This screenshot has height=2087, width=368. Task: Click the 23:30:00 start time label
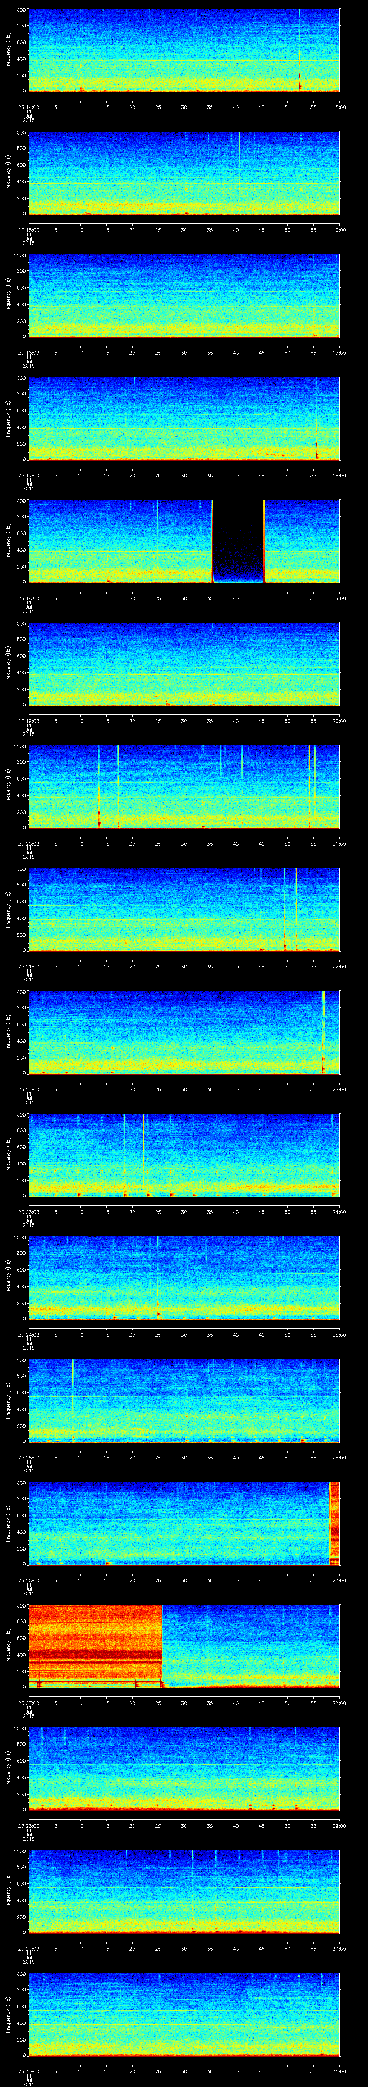pyautogui.click(x=28, y=2071)
